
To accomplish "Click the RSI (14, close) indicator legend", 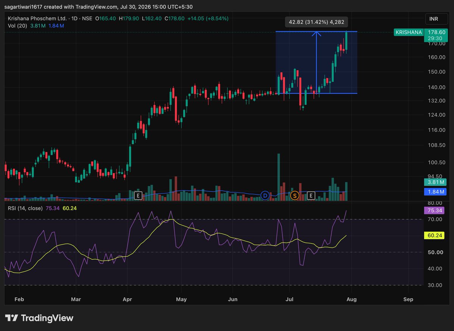I will coord(25,208).
